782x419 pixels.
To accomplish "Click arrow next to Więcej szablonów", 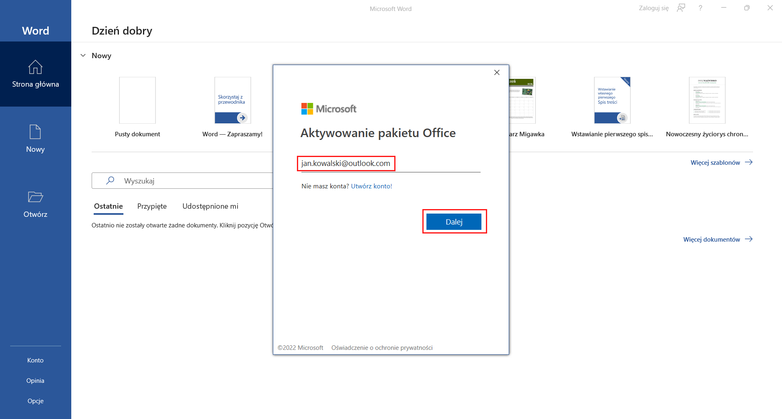I will 749,162.
